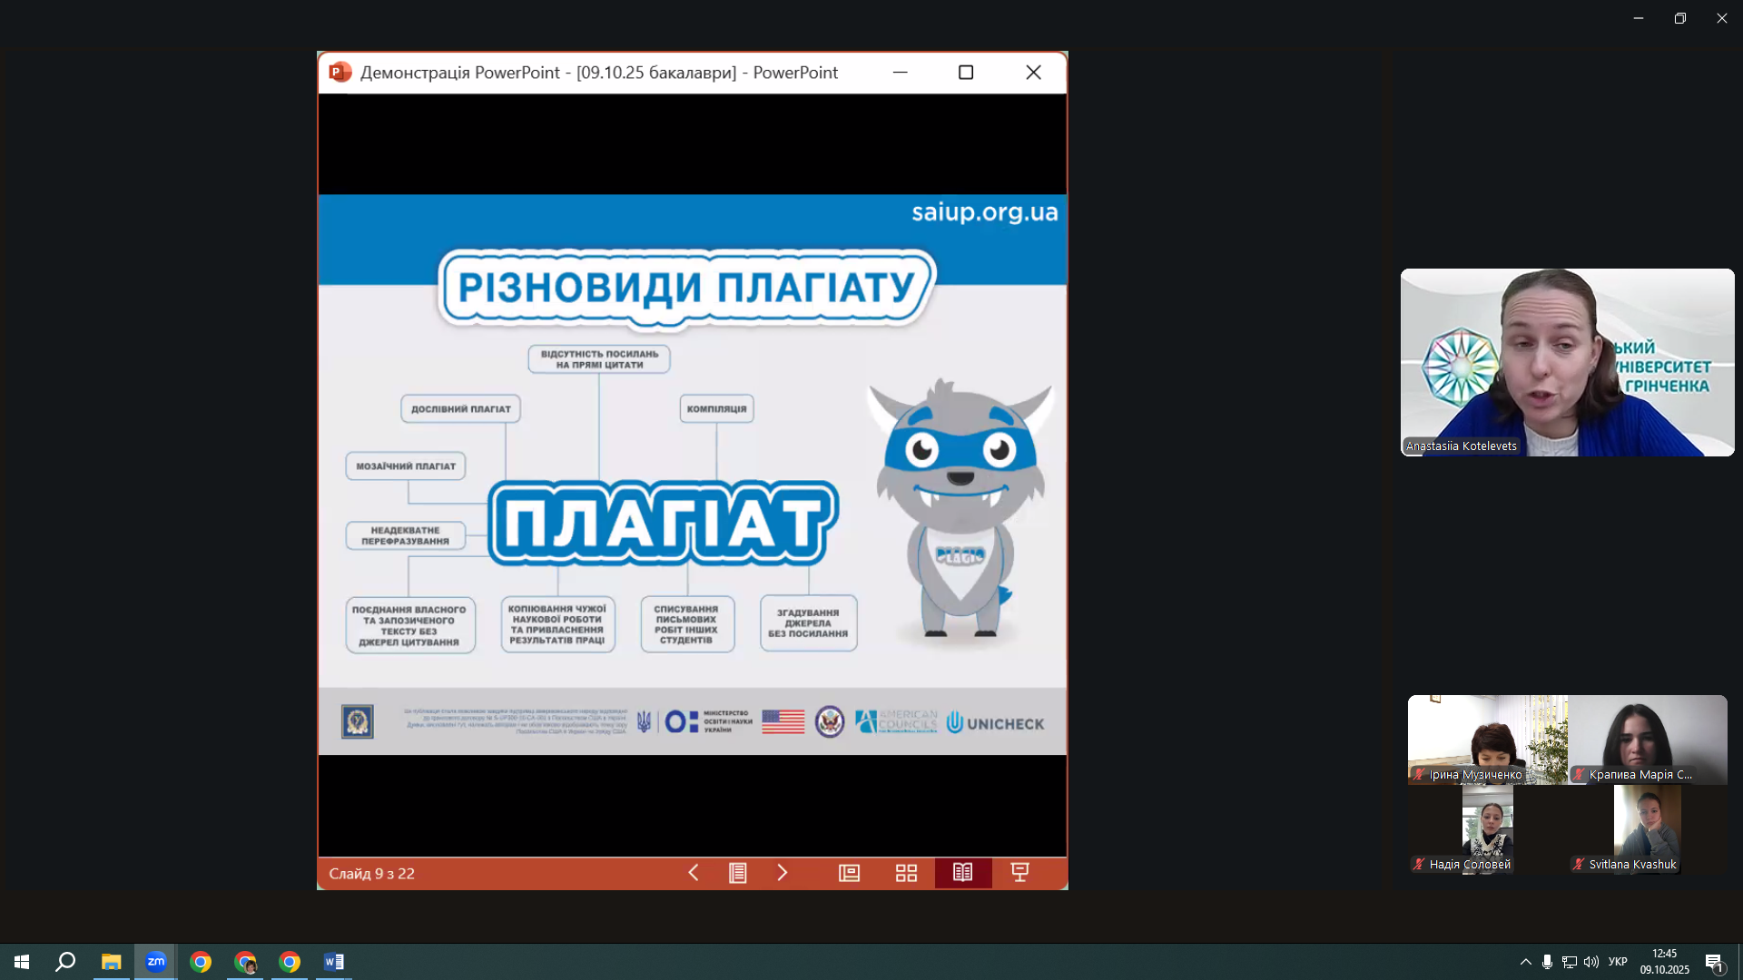Open the notification center with one alert
The width and height of the screenshot is (1743, 980).
[1716, 962]
